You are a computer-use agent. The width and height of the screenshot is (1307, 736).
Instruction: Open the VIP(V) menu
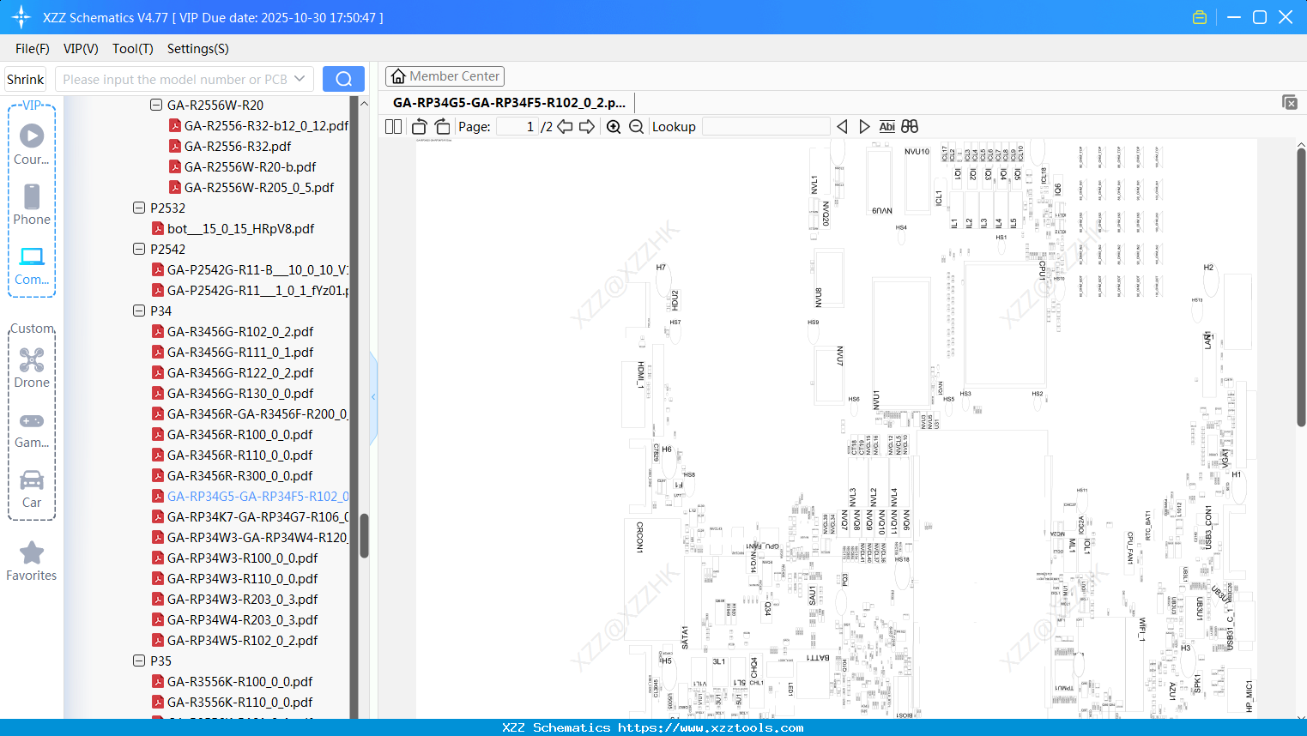[81, 49]
